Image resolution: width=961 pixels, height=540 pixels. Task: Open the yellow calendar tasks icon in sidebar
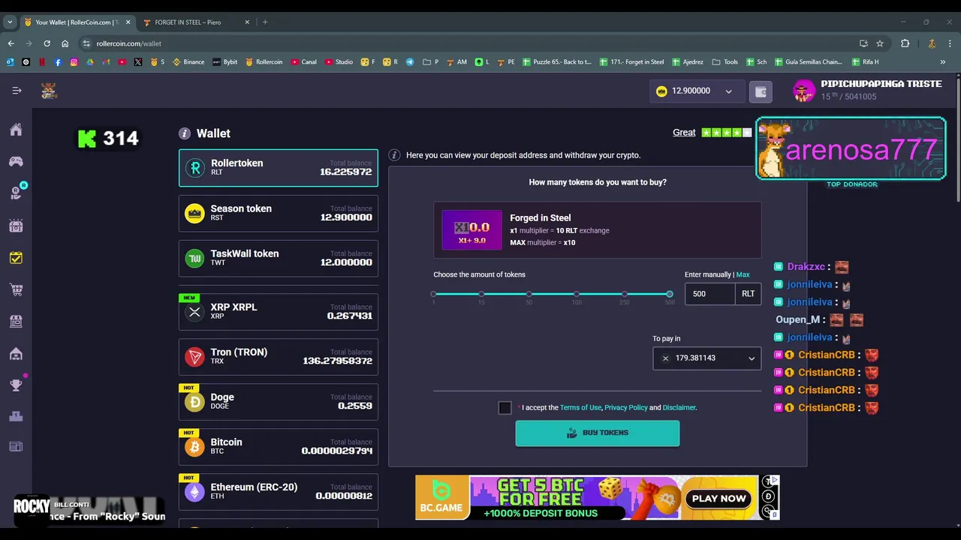click(16, 258)
